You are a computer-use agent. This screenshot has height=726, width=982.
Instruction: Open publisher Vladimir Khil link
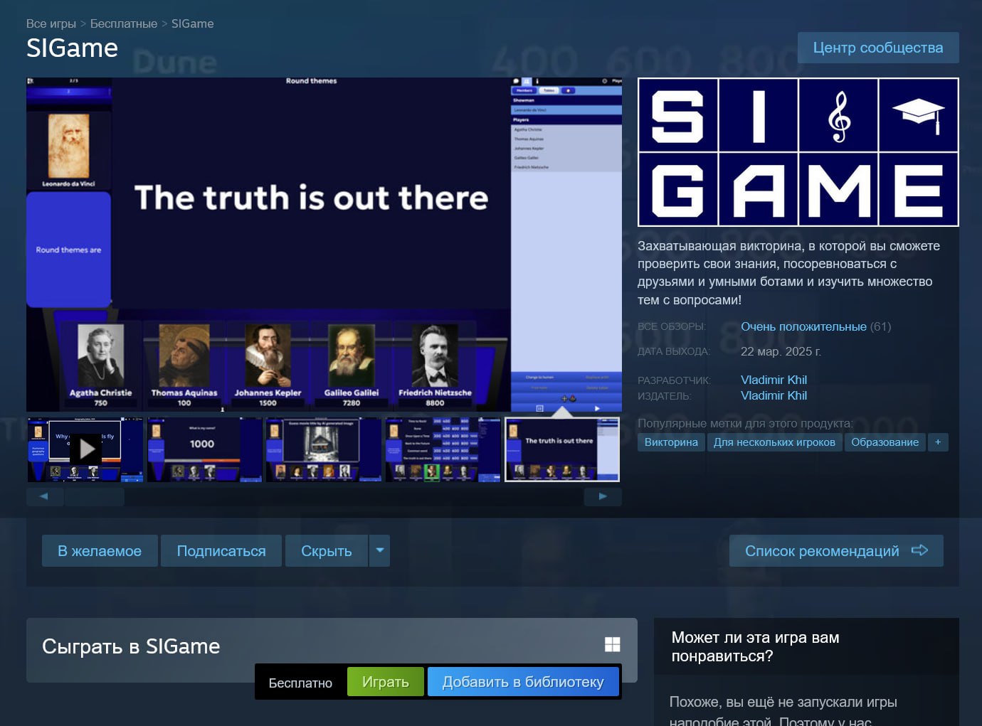(774, 395)
